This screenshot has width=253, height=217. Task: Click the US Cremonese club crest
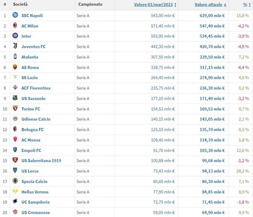tap(15, 212)
